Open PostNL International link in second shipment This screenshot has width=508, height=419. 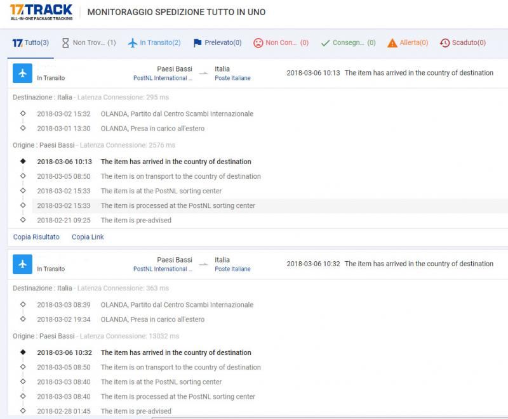(x=163, y=269)
